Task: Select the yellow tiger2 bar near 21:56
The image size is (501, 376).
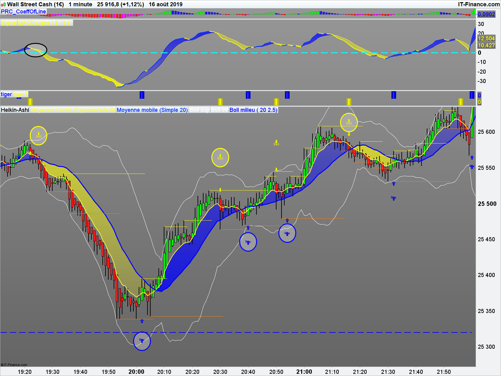Action: pos(461,102)
